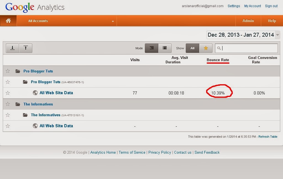Viewport: 283px width, 179px height.
Task: Open the All Accounts dropdown
Action: [67, 21]
